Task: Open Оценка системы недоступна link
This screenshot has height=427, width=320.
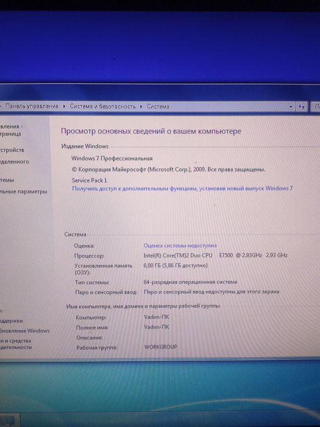Action: tap(180, 246)
